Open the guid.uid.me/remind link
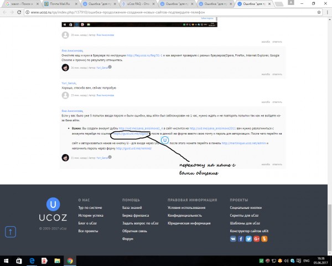The width and height of the screenshot is (332, 266). [134, 149]
